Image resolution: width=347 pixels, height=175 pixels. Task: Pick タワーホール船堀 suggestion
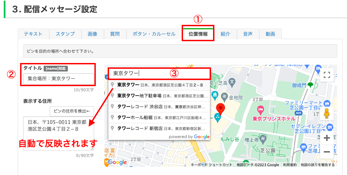click(159, 117)
